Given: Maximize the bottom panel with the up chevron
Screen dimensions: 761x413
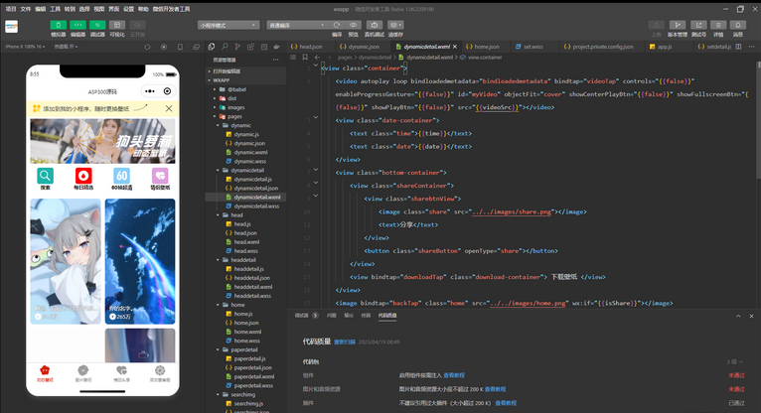Looking at the screenshot, I should point(739,316).
